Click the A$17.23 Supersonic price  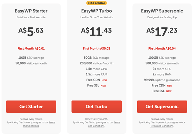pos(162,32)
